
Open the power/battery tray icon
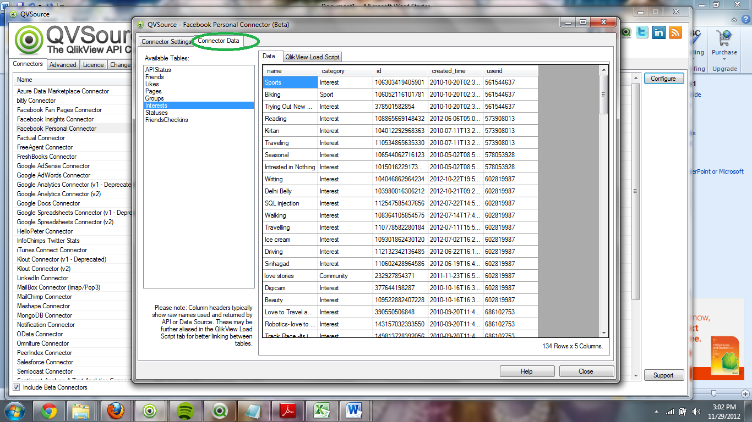tap(683, 411)
